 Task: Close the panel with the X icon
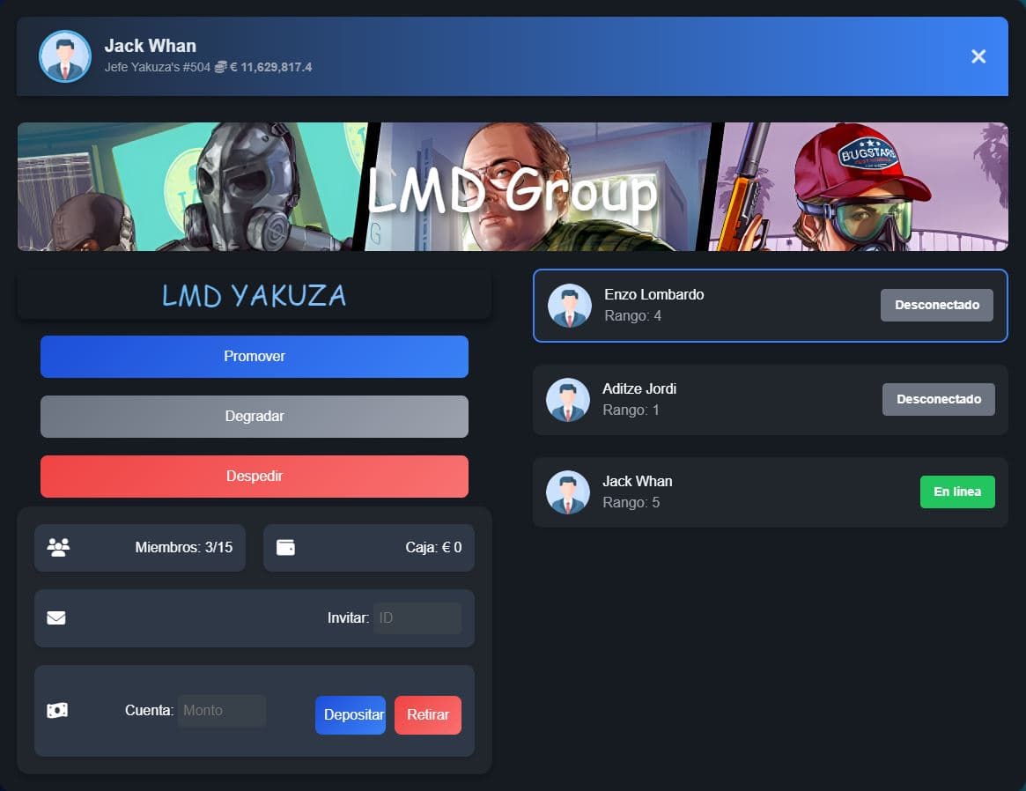(x=978, y=57)
